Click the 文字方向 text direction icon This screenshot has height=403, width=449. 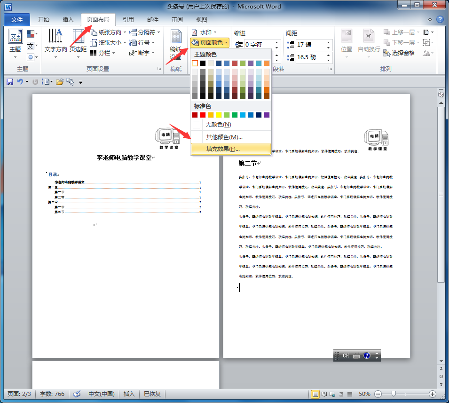(55, 40)
